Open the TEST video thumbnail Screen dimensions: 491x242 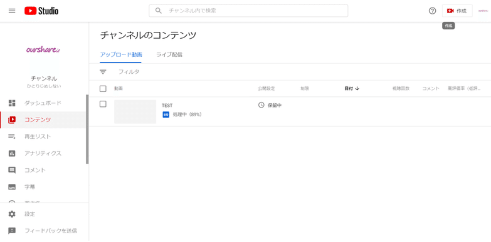pyautogui.click(x=135, y=112)
